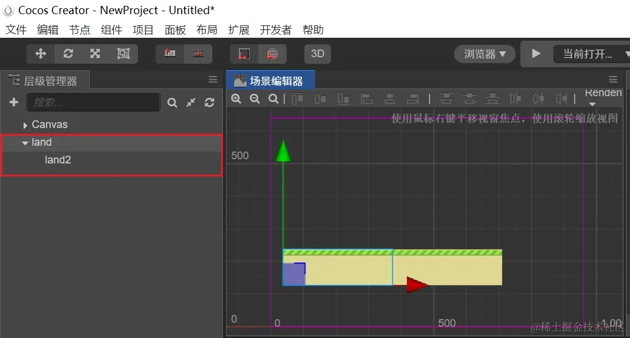Switch to the 层级管理器 tab

pos(45,80)
